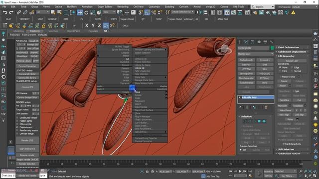Toggle the Full Interactivity checkbox

[284, 144]
